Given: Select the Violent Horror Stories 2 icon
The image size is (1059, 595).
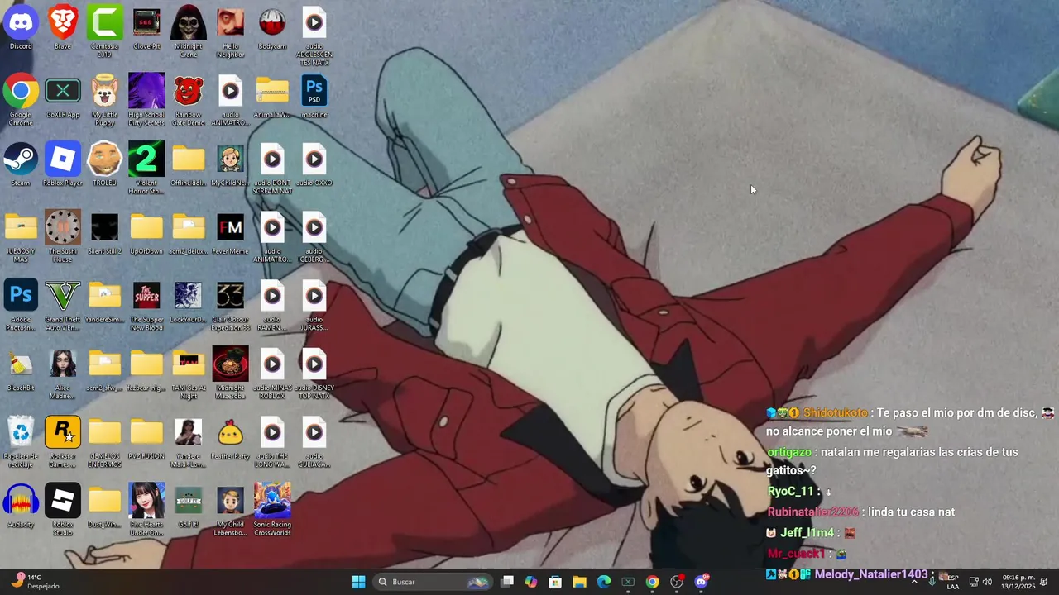Looking at the screenshot, I should coord(146,169).
